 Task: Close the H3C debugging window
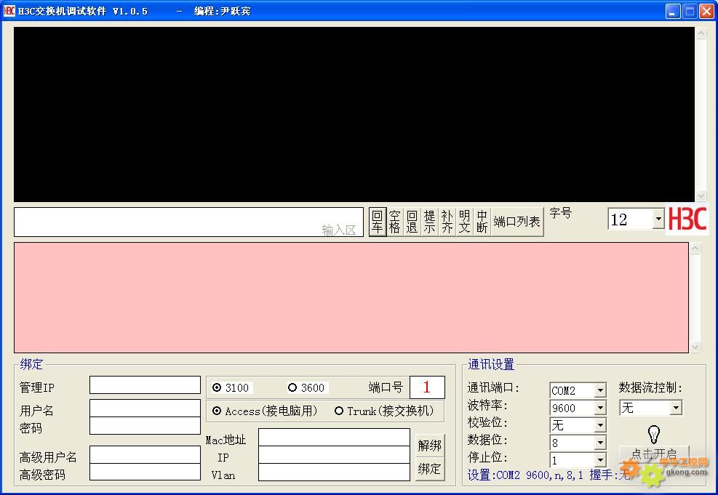[x=706, y=11]
